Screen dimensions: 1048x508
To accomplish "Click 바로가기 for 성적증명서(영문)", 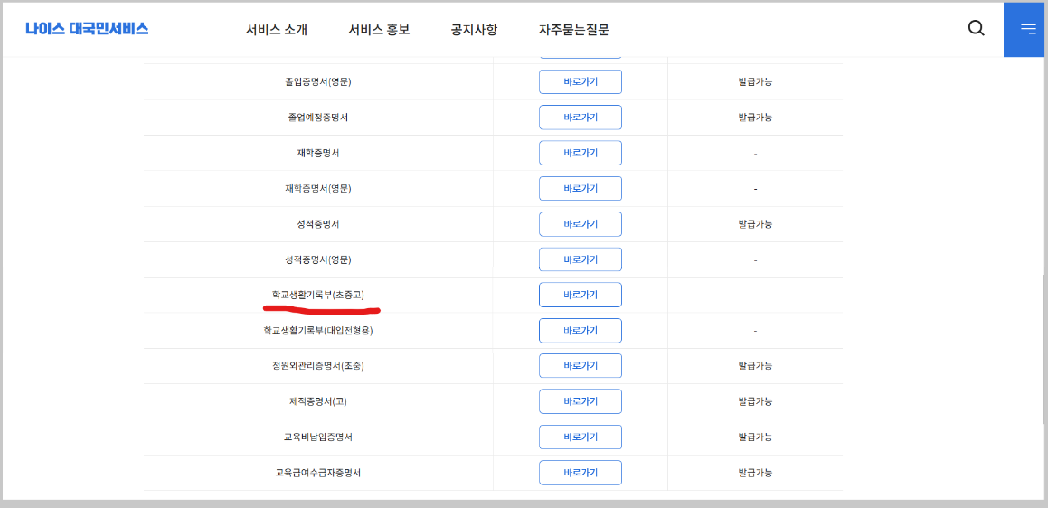I will [581, 259].
